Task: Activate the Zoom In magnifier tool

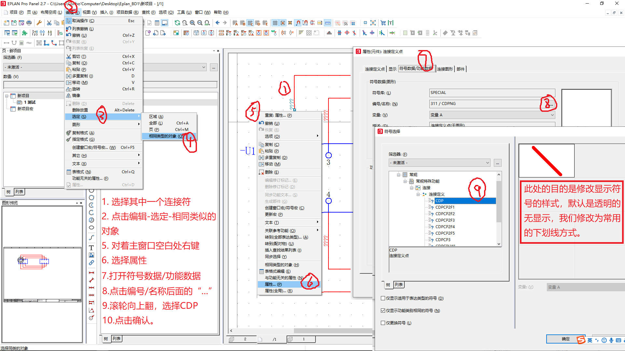Action: click(x=192, y=23)
